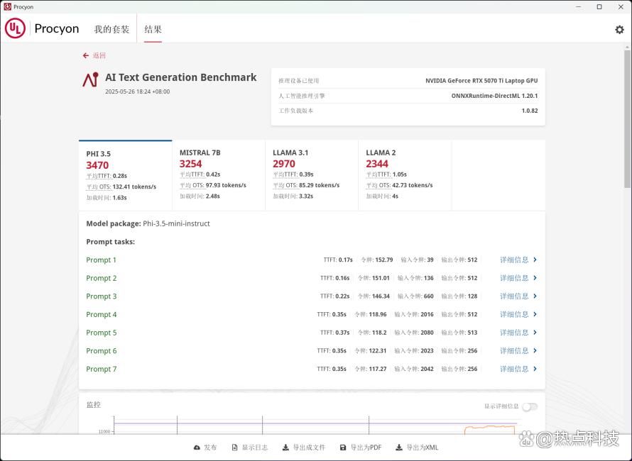Select the PHI 3.5 score tab
632x461 pixels.
point(126,175)
